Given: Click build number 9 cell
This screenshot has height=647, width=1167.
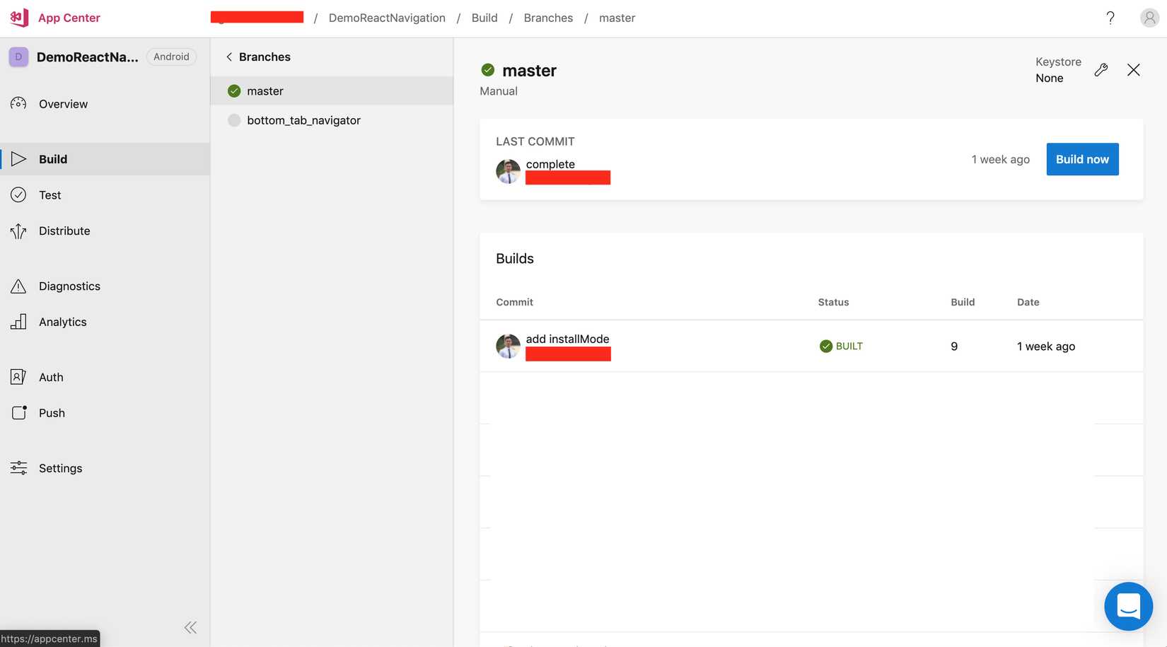Looking at the screenshot, I should (954, 346).
